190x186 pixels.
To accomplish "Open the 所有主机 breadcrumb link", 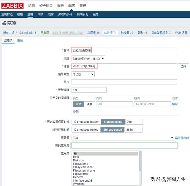I will (x=9, y=33).
